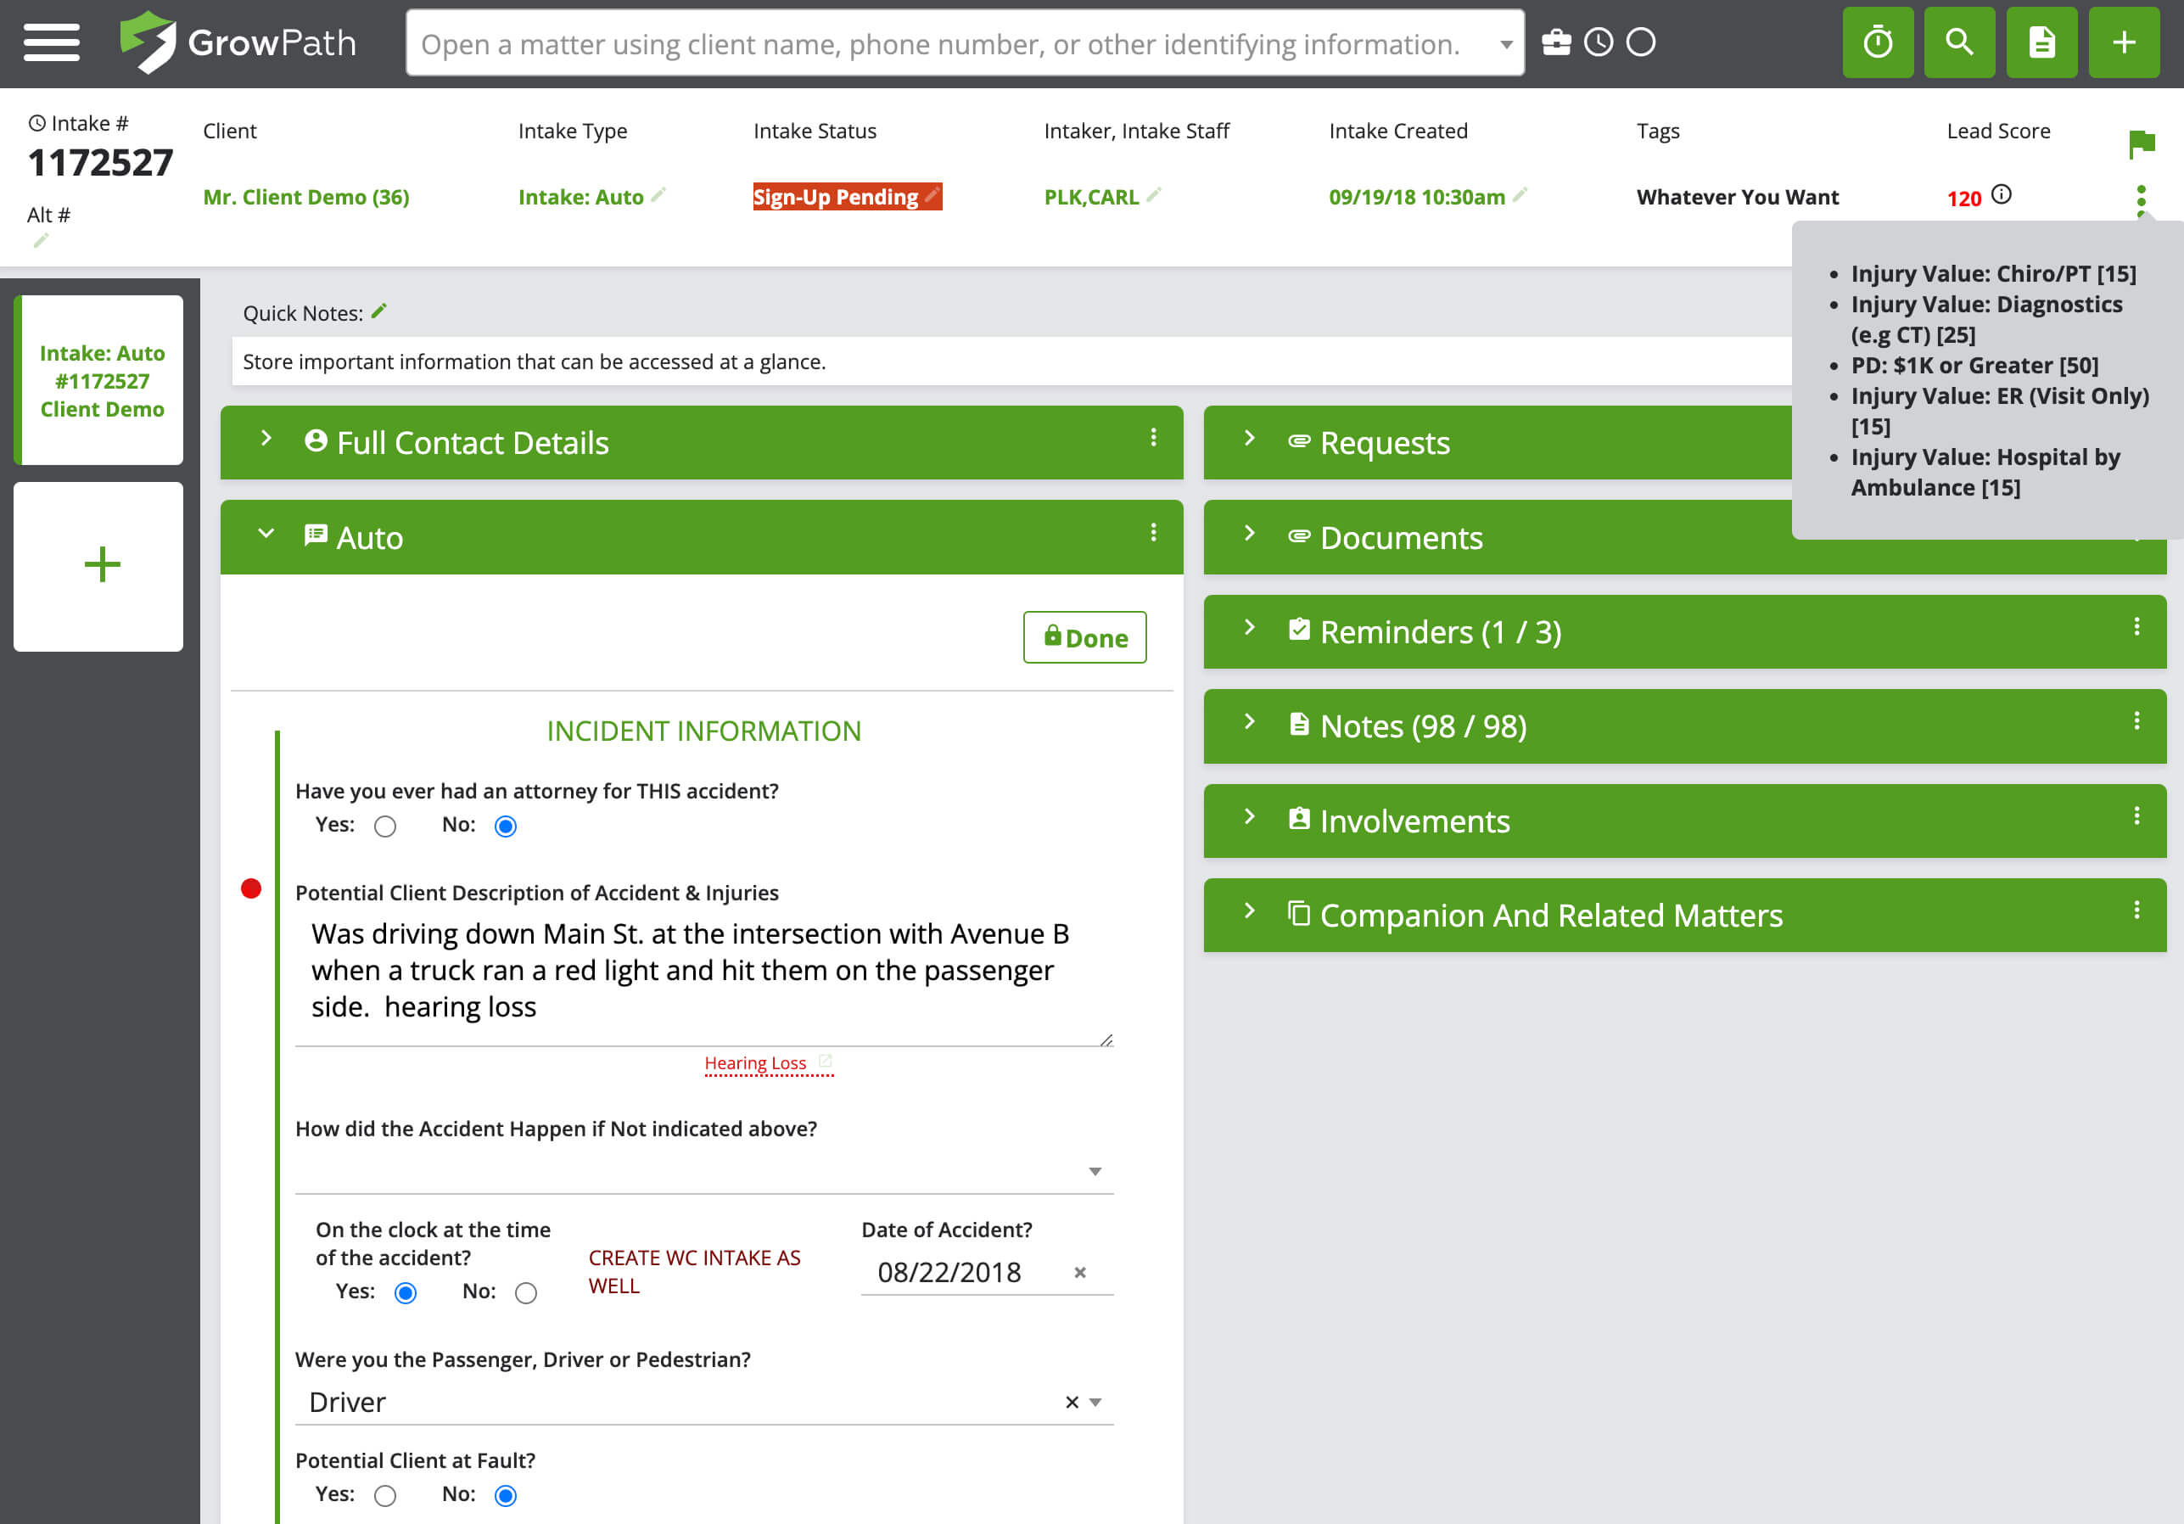Viewport: 2184px width, 1524px height.
Task: Open search using the magnifier icon
Action: pos(1959,42)
